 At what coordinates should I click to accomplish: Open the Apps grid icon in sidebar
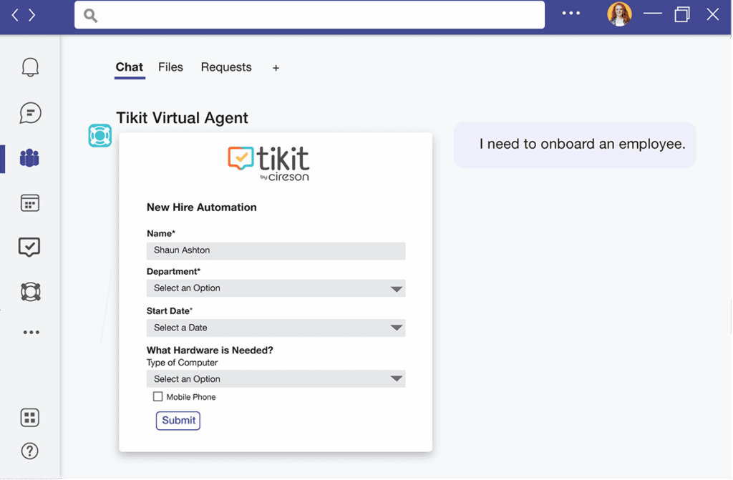[30, 418]
